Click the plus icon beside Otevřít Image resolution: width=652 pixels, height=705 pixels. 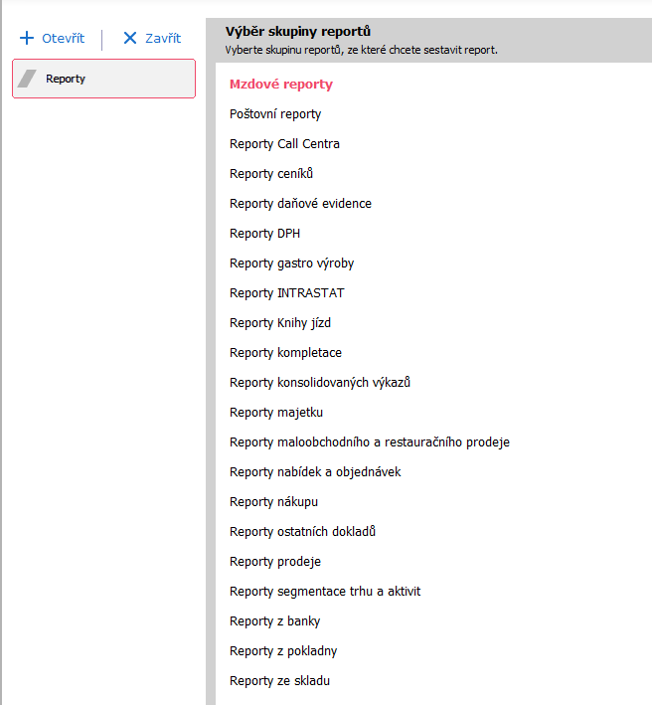tap(27, 39)
